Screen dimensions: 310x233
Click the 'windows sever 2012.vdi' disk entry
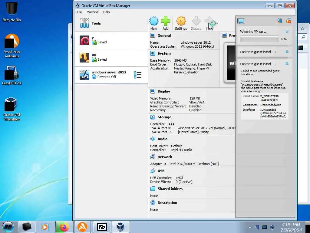tap(206, 128)
